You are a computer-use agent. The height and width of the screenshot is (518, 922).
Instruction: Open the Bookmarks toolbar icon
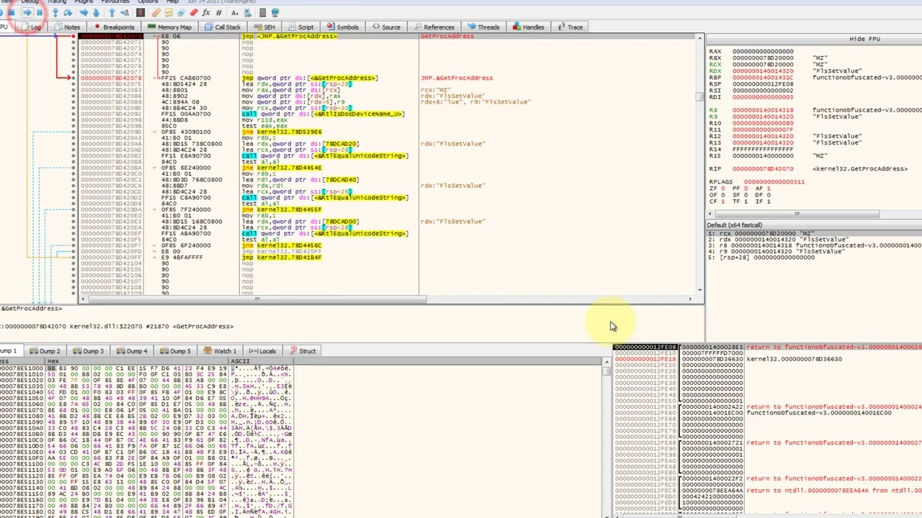click(194, 12)
